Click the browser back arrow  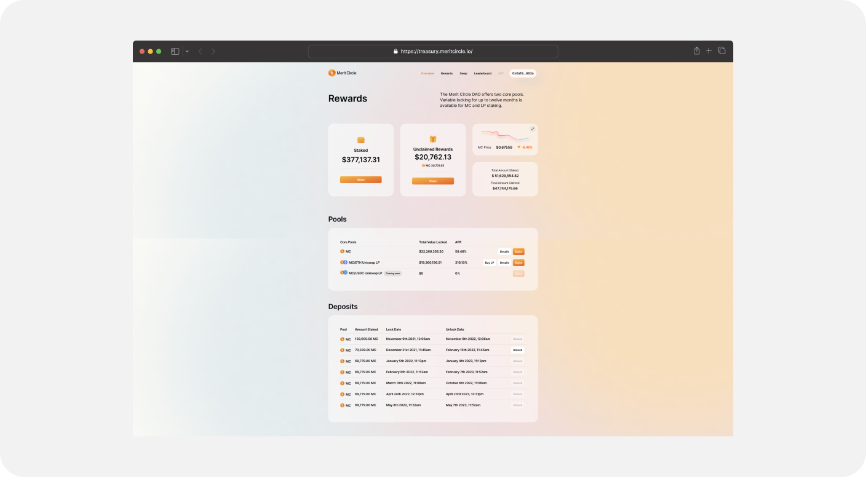pos(200,52)
